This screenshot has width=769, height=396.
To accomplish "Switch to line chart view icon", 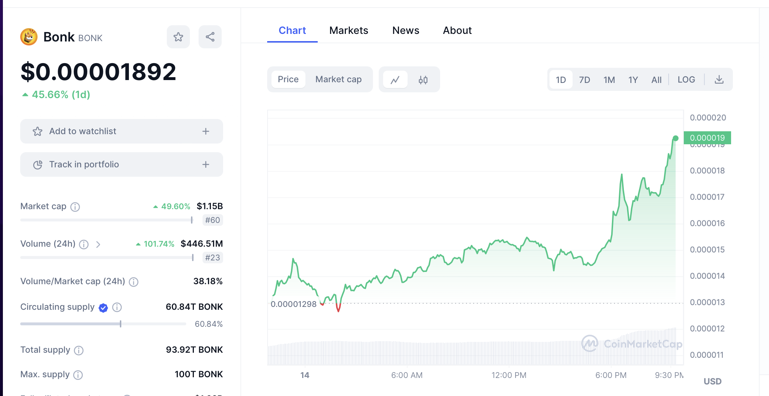I will coord(395,80).
